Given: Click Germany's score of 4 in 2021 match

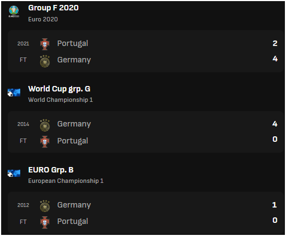Looking at the screenshot, I should pyautogui.click(x=275, y=59).
